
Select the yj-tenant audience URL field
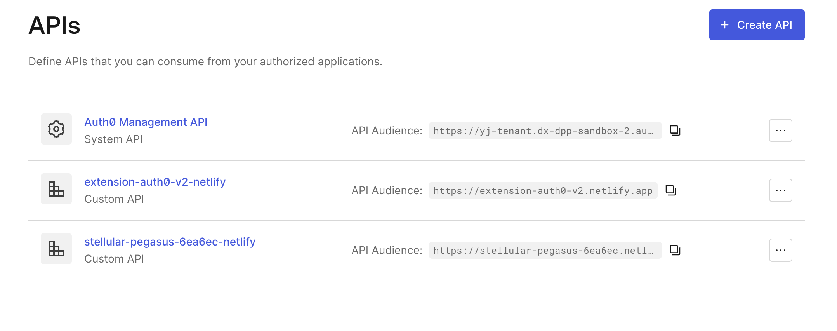545,131
